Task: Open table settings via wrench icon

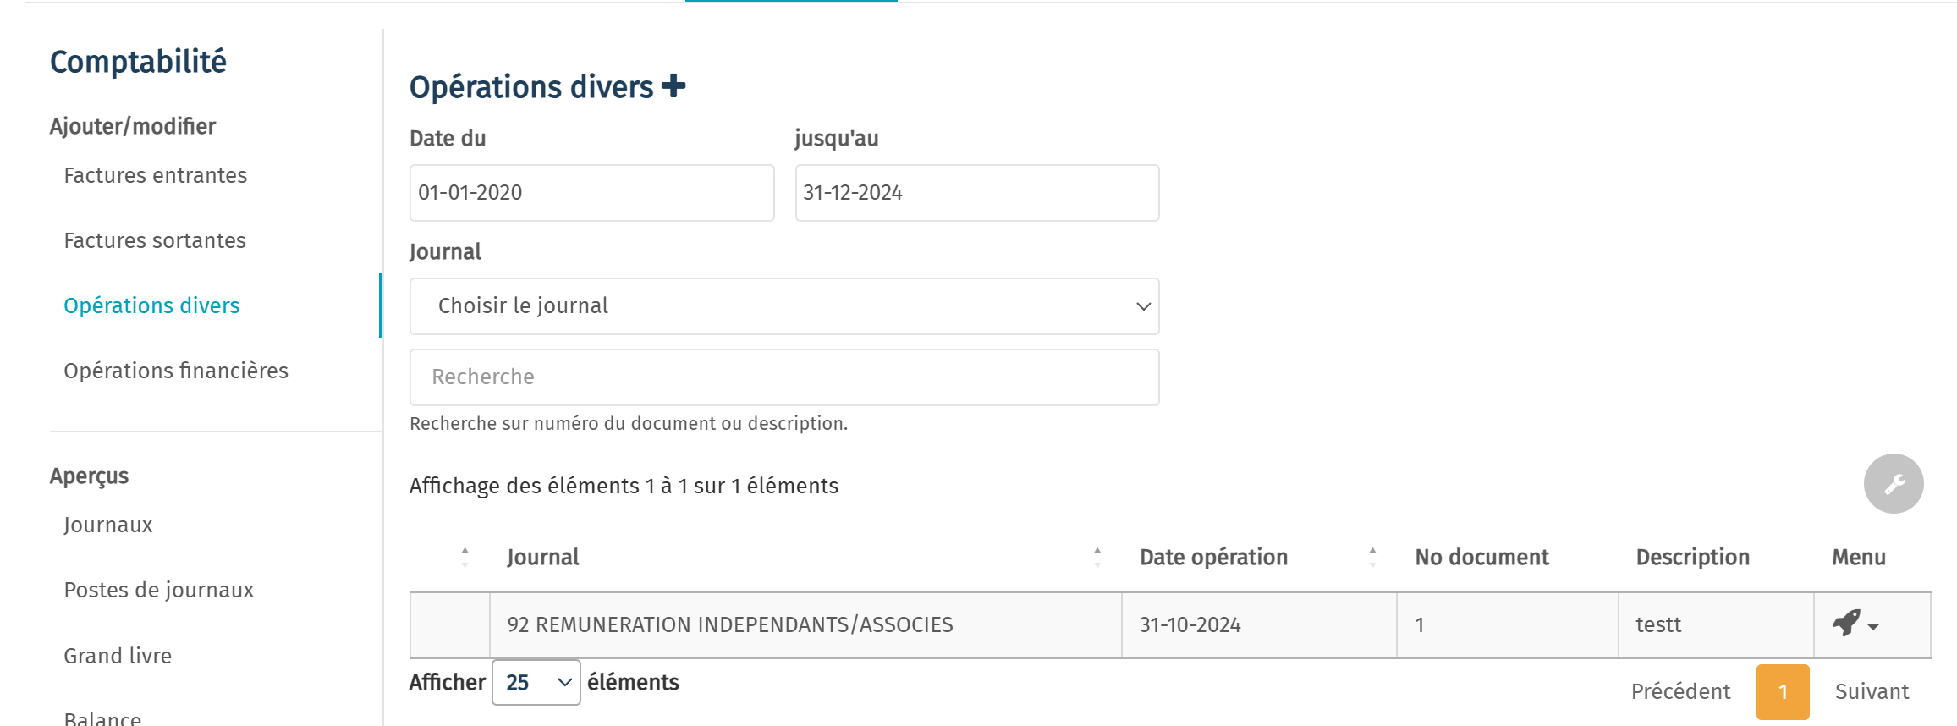Action: pyautogui.click(x=1894, y=483)
